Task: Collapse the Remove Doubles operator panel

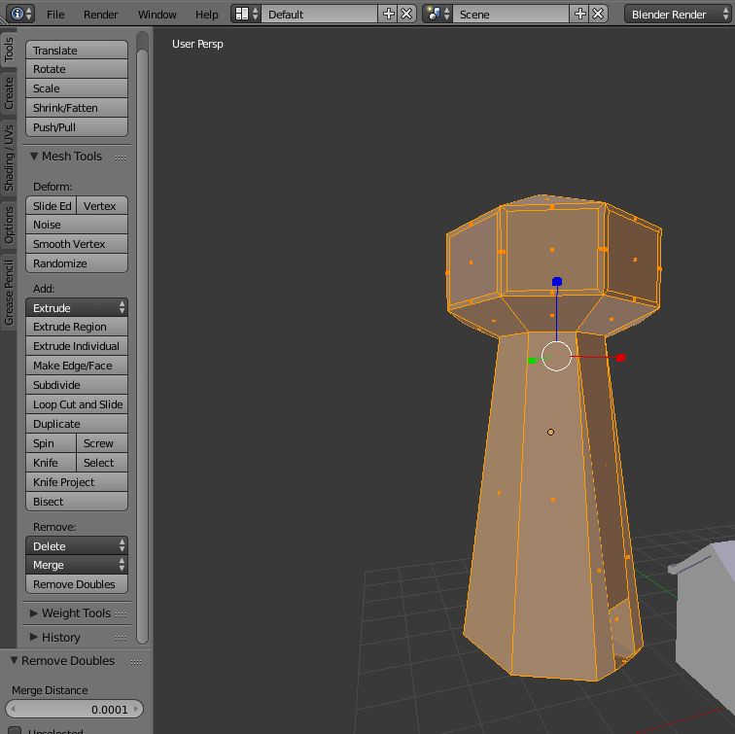Action: (14, 660)
